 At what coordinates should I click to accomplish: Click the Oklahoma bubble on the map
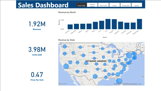coord(98,69)
